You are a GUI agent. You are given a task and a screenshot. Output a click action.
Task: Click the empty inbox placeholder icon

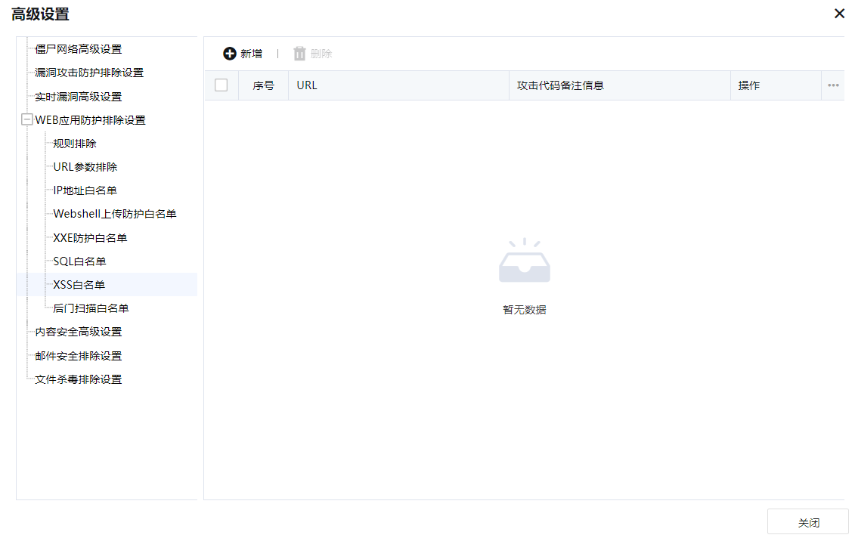point(525,262)
